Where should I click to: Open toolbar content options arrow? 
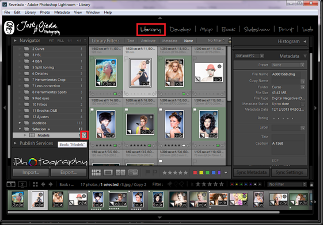click(x=226, y=172)
